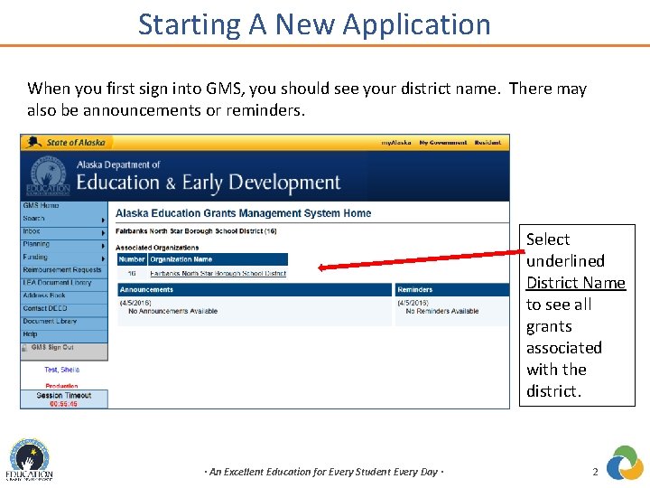Click Alaska Education Grants Management System Home heading
Viewport: 650px width, 488px height.
pos(244,213)
